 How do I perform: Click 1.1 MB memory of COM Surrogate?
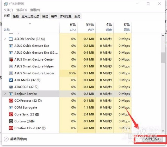[x=89, y=108]
